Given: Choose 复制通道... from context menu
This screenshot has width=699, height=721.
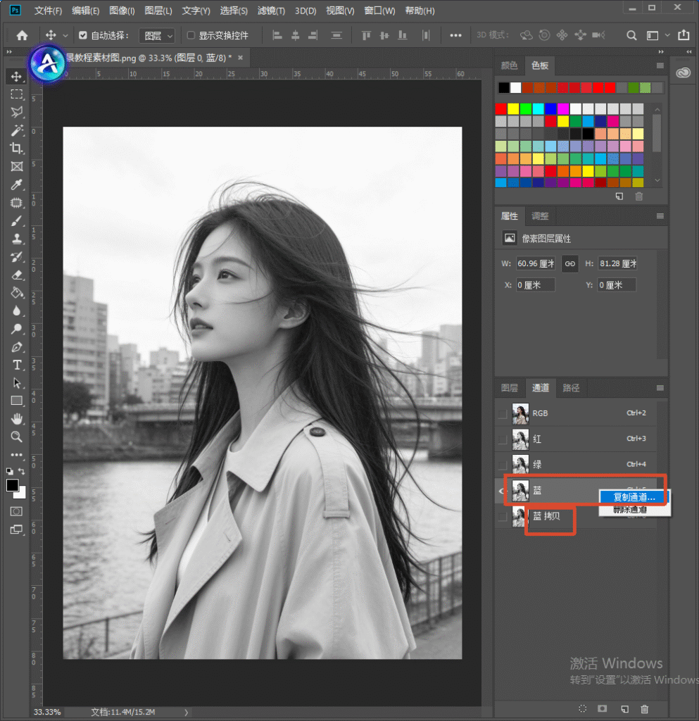Looking at the screenshot, I should pyautogui.click(x=634, y=497).
